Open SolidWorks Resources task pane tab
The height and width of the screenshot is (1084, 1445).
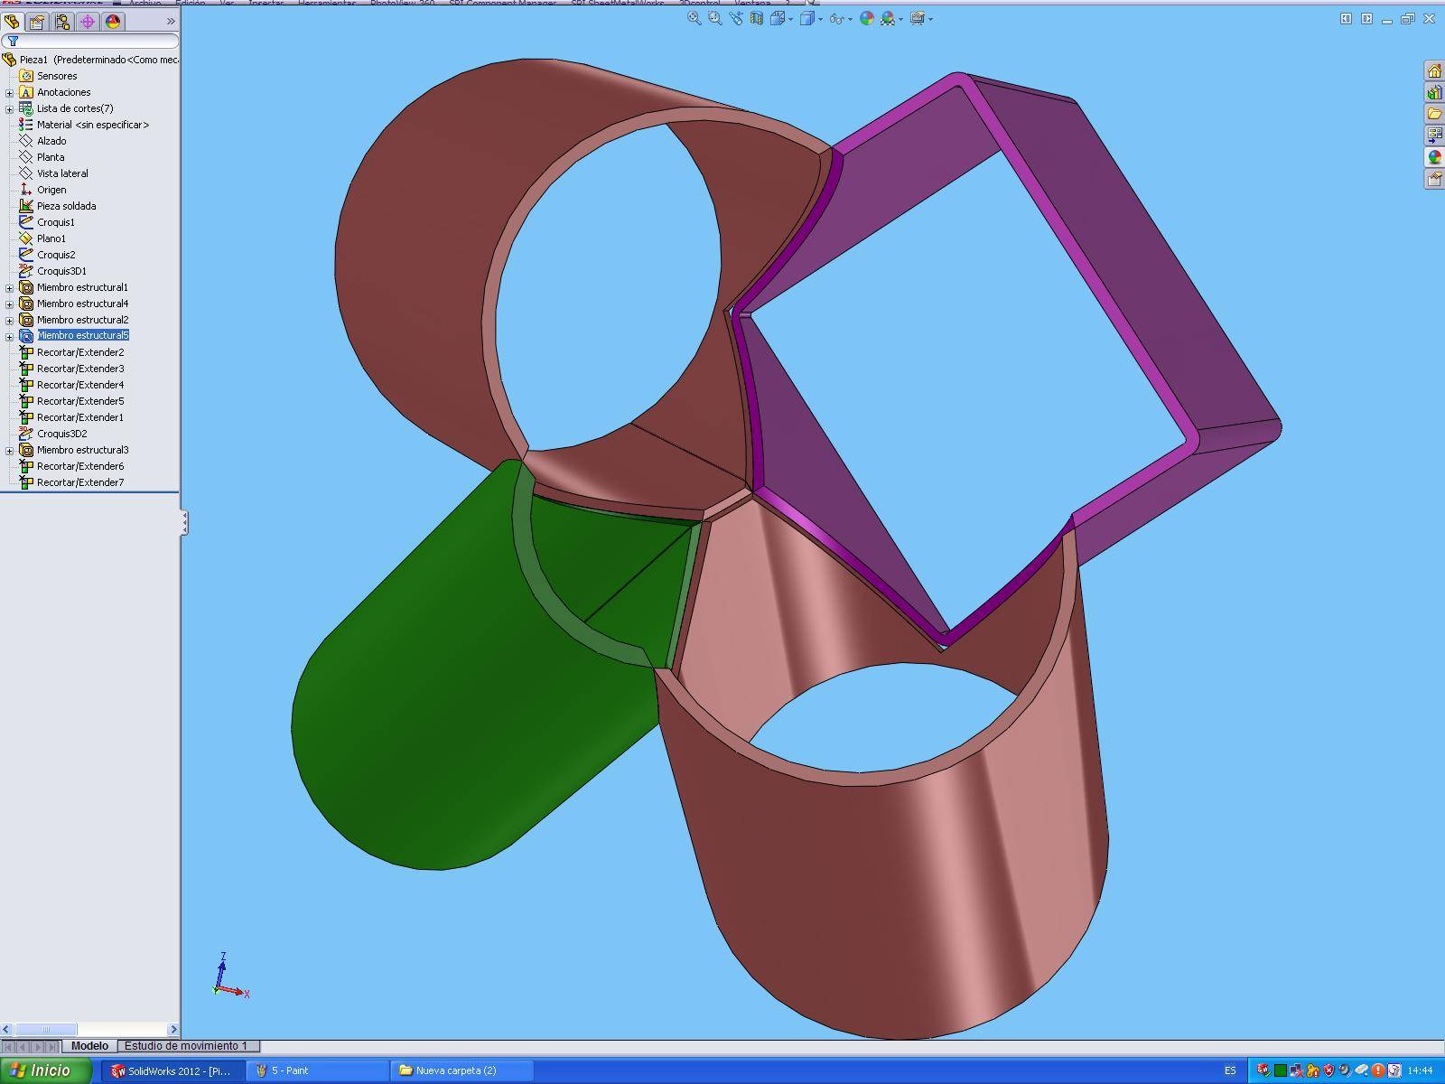[x=1434, y=70]
